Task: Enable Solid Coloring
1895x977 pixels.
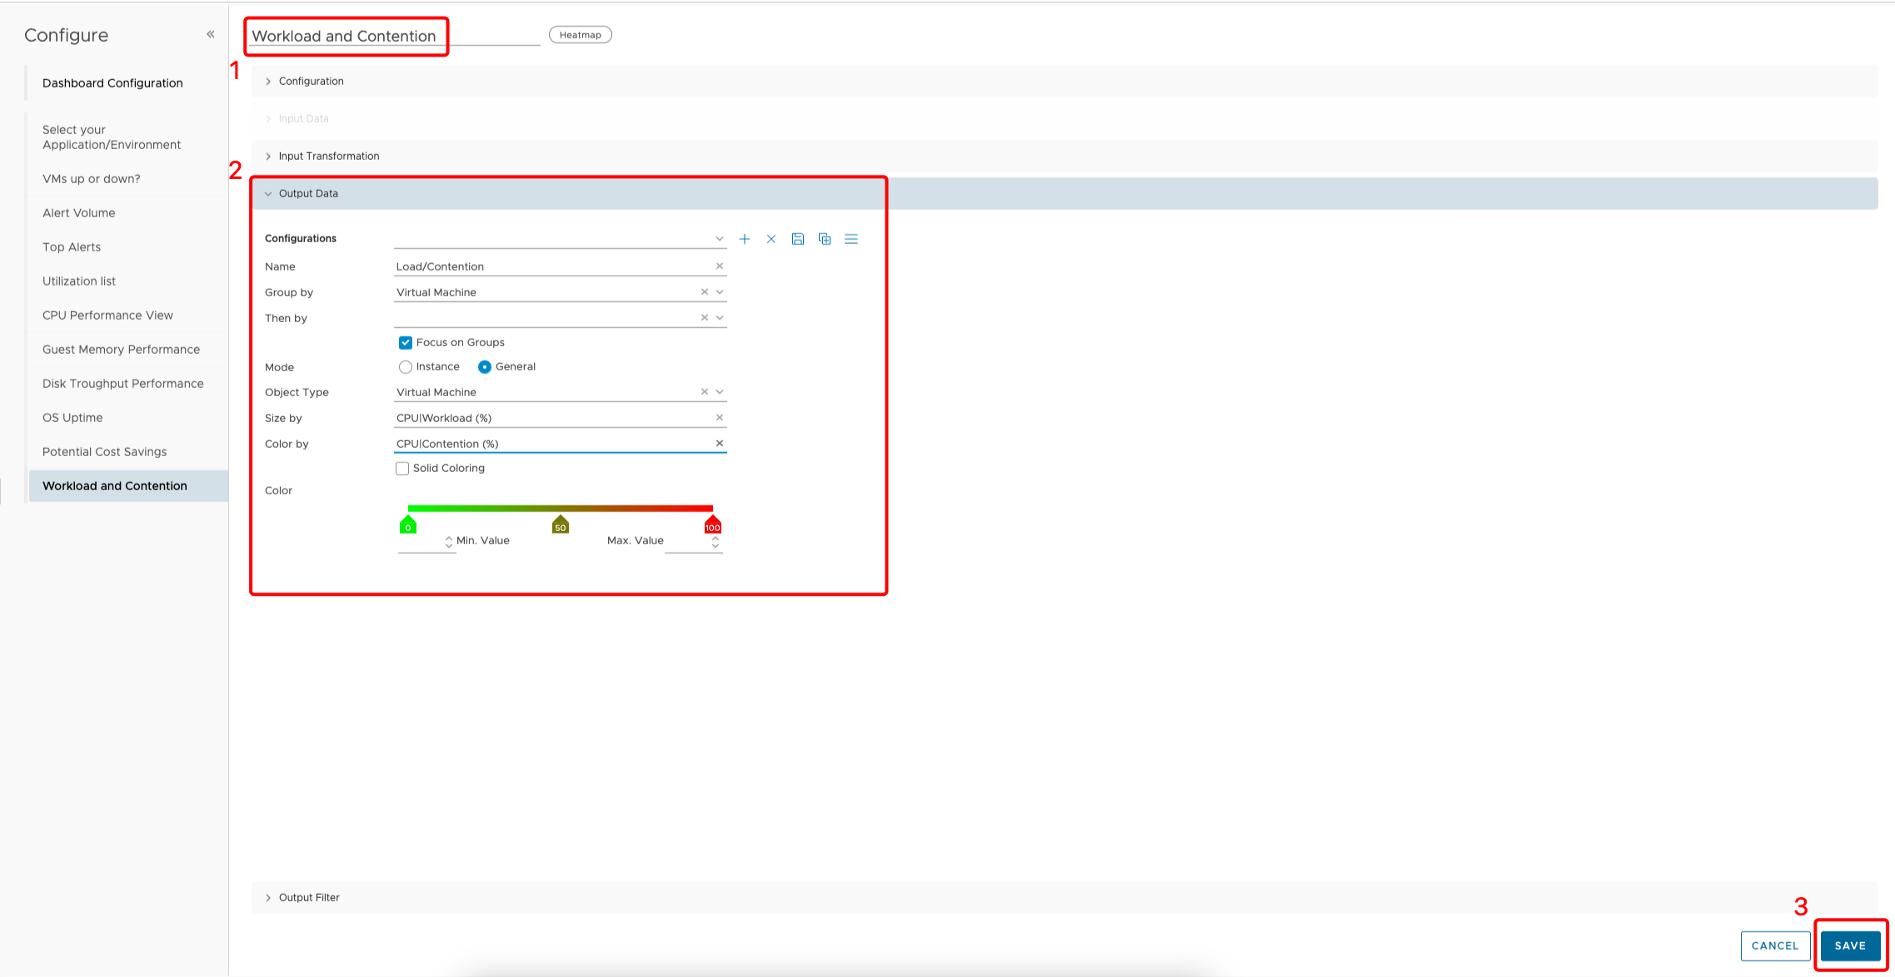Action: point(402,468)
